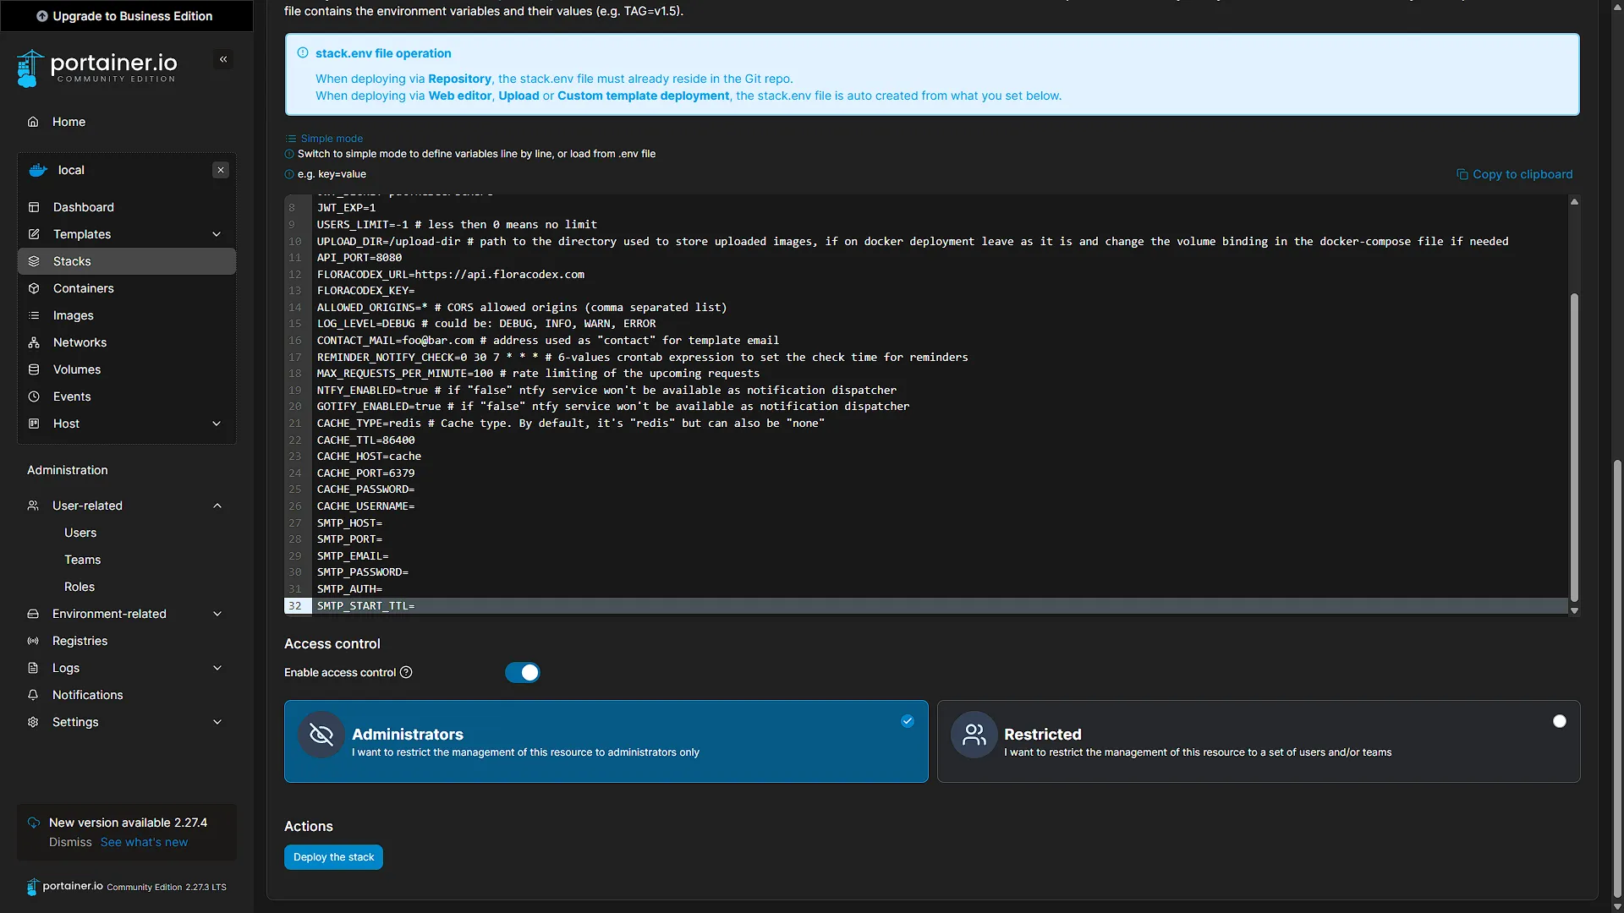Select the Administrators access option
The image size is (1624, 913).
tap(606, 741)
